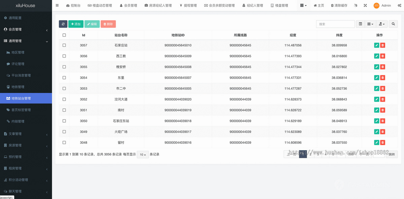Screen dimensions: 404x199
Task: Click the 添加 button to add a station
Action: (76, 24)
